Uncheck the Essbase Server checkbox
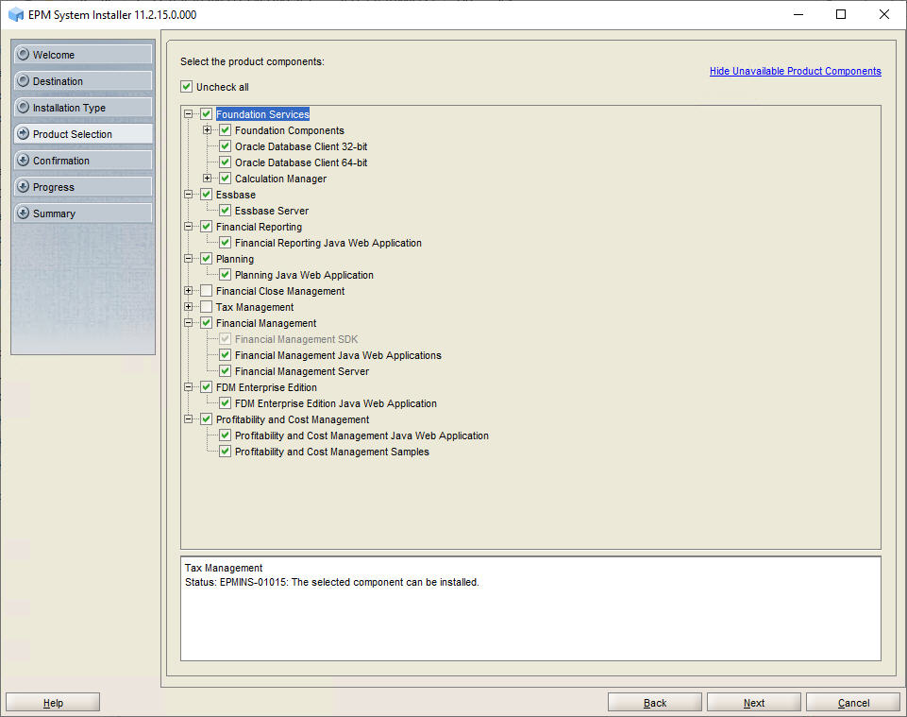907x717 pixels. tap(226, 211)
